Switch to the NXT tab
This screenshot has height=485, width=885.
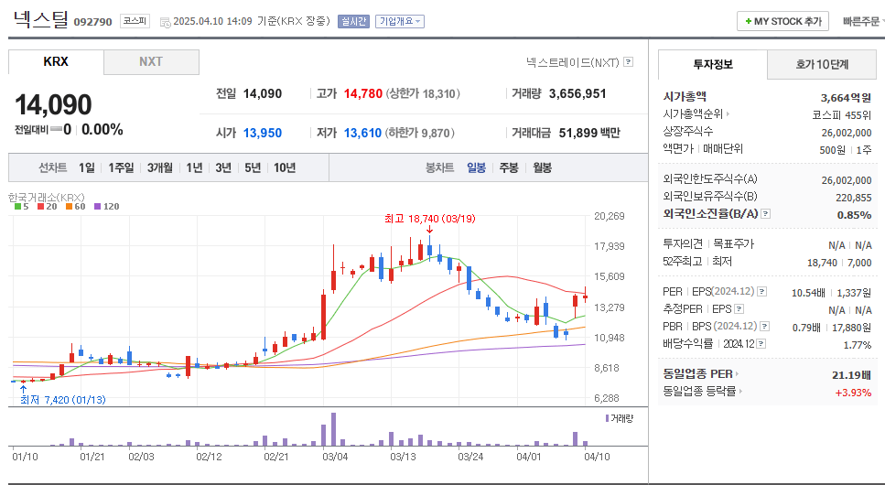click(x=151, y=62)
